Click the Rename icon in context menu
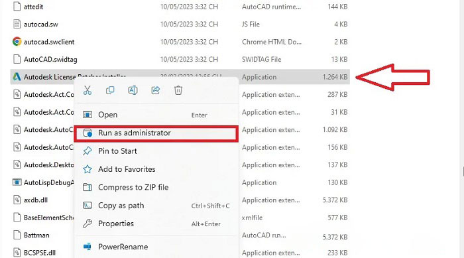The image size is (464, 258). point(133,90)
